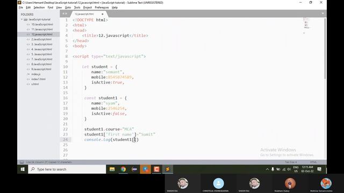Viewport: 344px width, 193px height.
Task: Collapse the JavaScript-tutorial folder arrow
Action: 21,19
